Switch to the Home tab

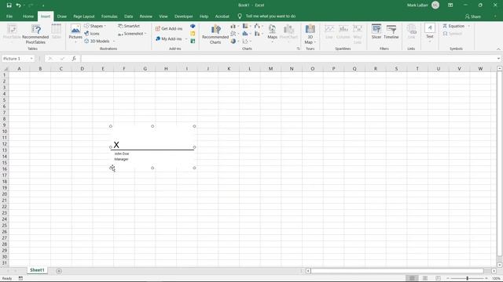pos(28,16)
